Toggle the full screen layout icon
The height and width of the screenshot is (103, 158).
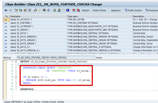click(x=63, y=10)
